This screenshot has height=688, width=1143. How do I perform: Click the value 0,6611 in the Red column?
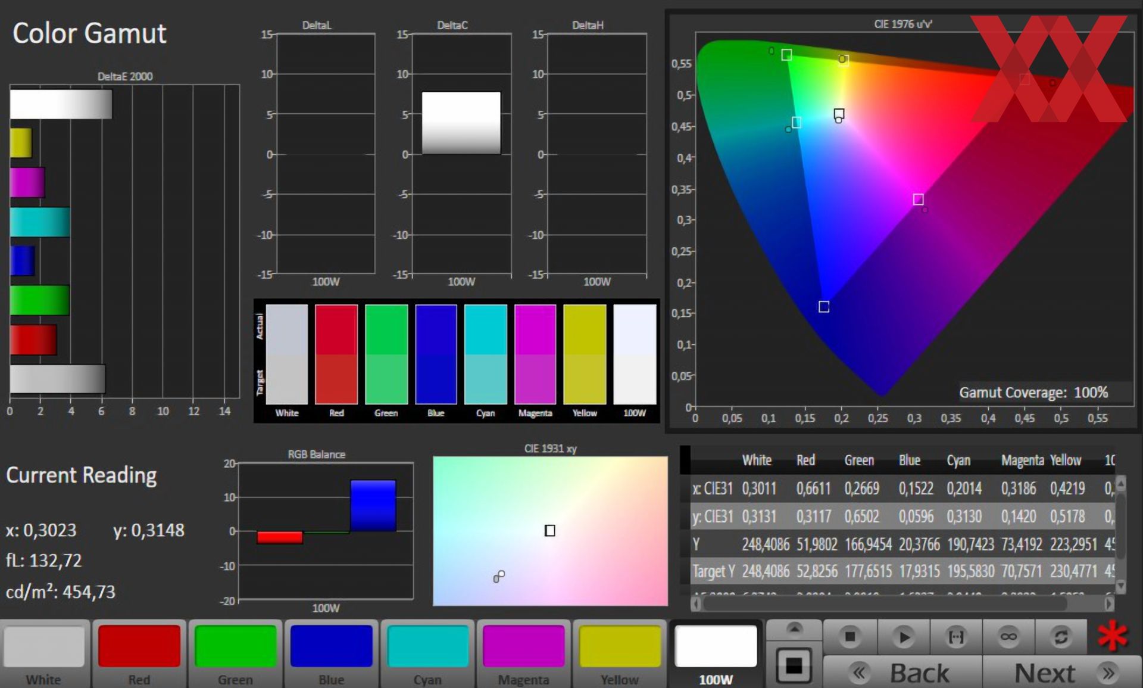click(x=813, y=488)
